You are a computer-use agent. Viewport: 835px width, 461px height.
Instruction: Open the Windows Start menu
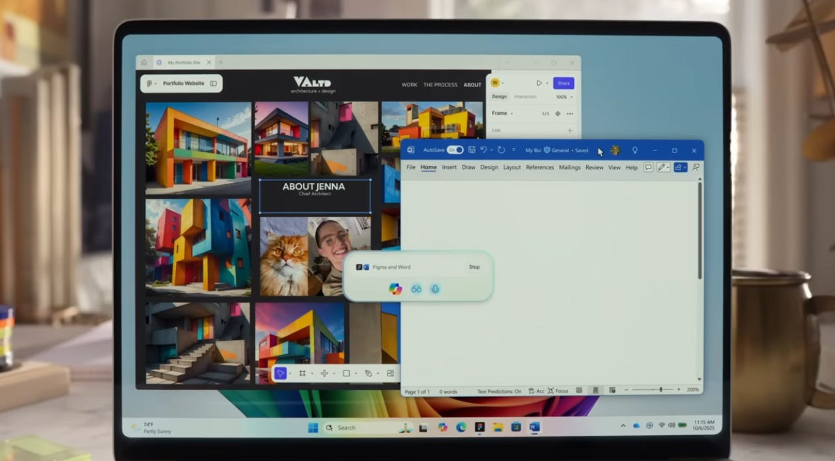pos(313,428)
